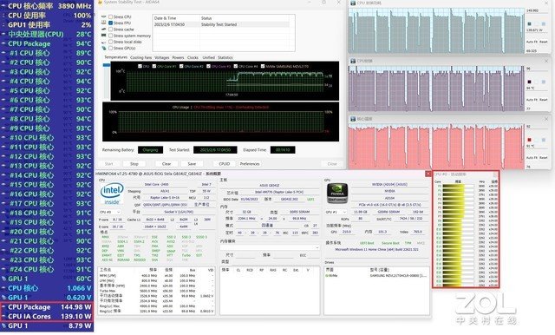Click the NVIDIA GeForce logo in HWiNFO
This screenshot has height=335, width=555.
pos(337,194)
